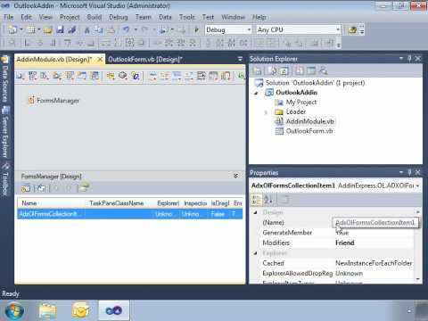Collapse the FormsManager [Design] pane chevron
428x321 pixels.
(x=236, y=176)
